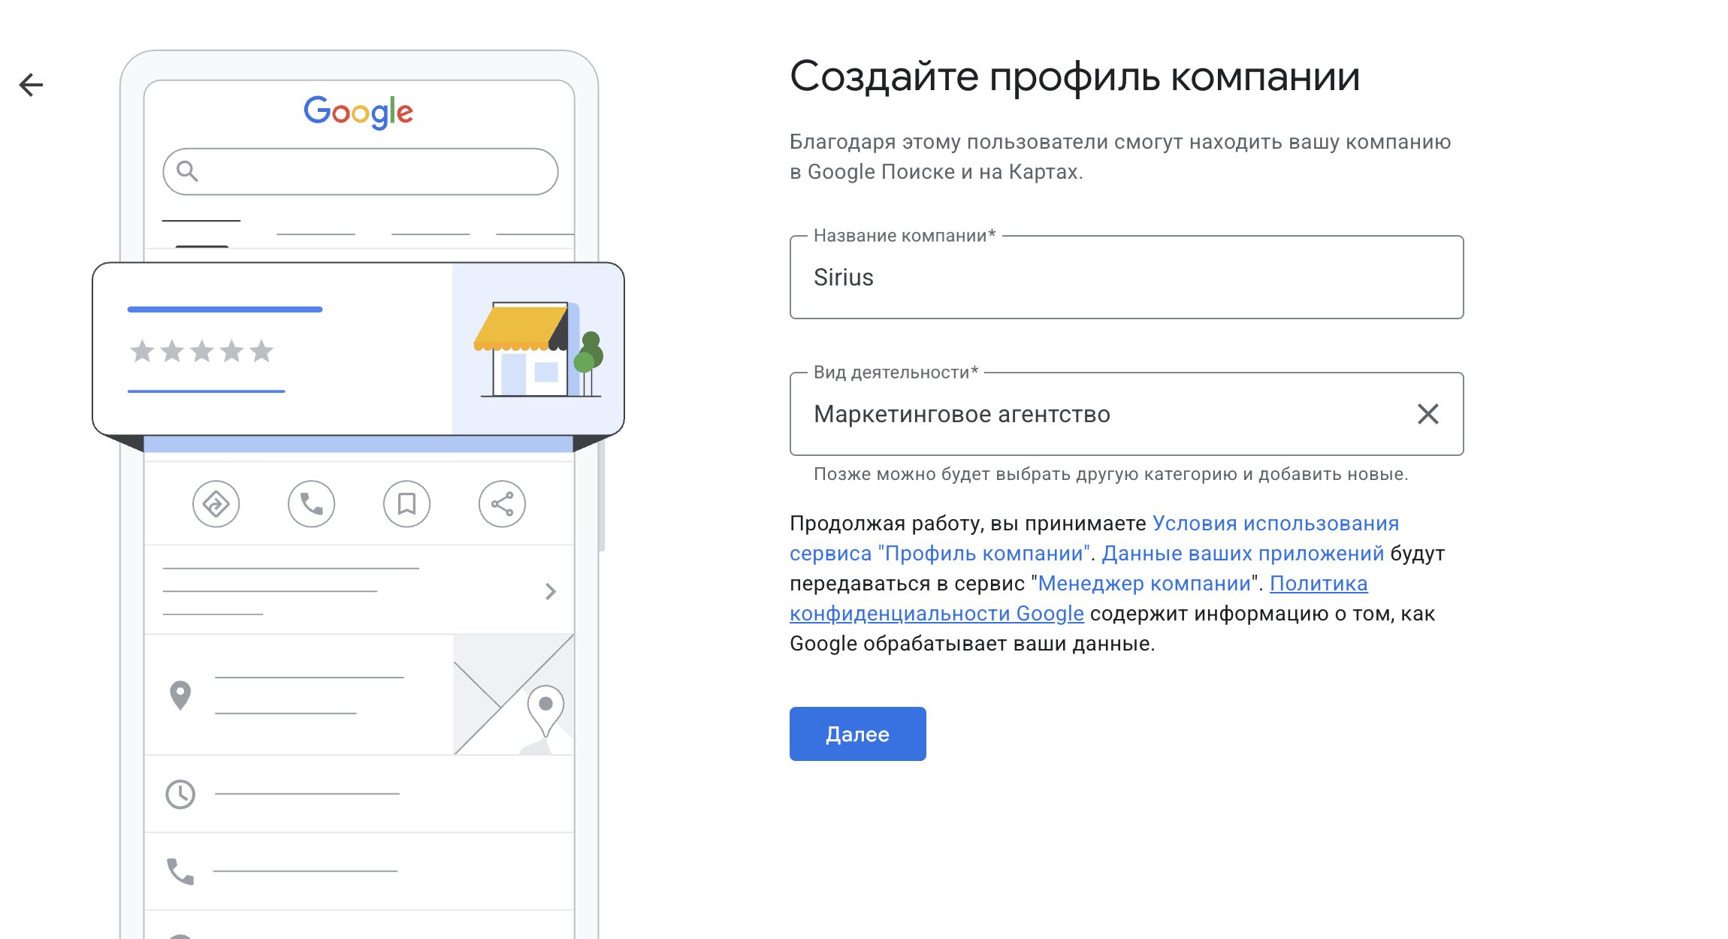The width and height of the screenshot is (1728, 939).
Task: Click the Название компании* field label
Action: point(905,236)
